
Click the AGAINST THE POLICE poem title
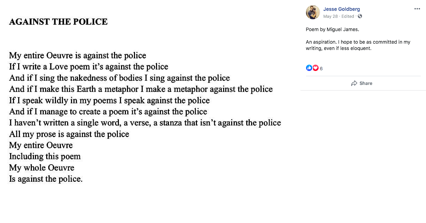coord(58,22)
